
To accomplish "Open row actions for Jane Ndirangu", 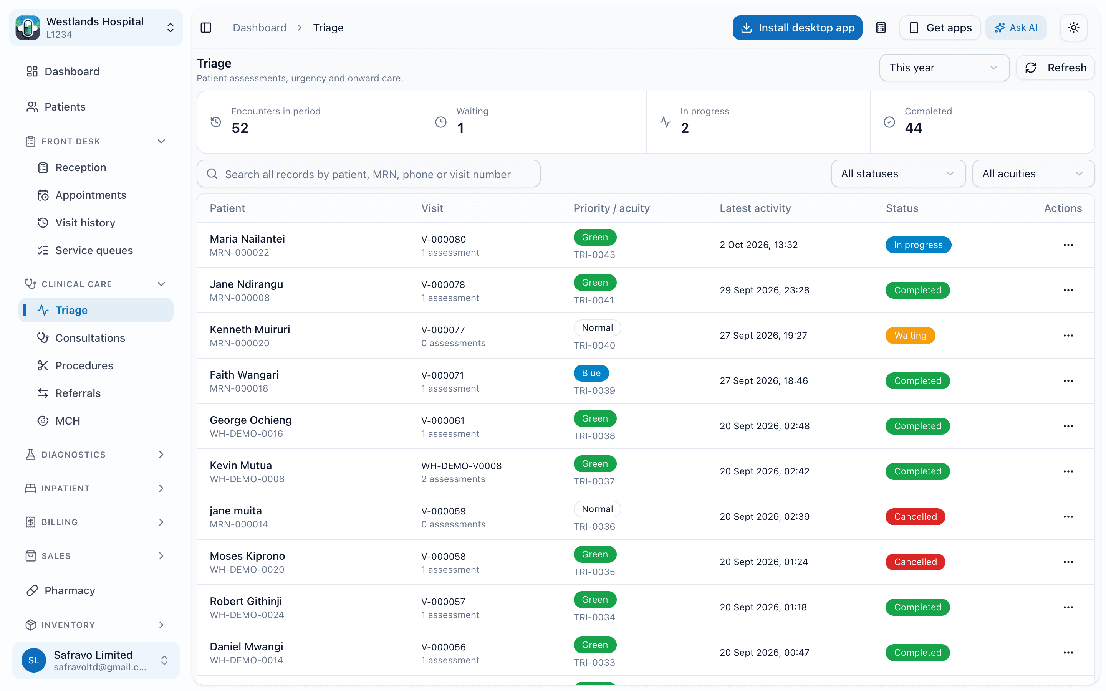I will point(1068,290).
